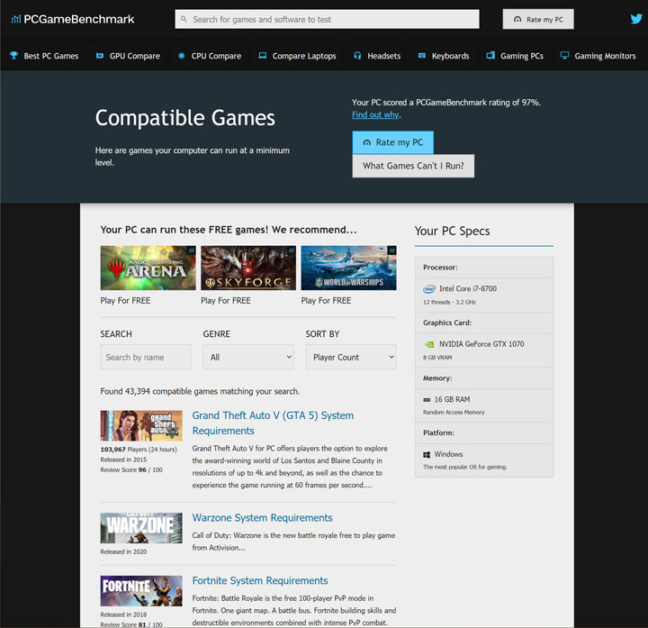Image resolution: width=648 pixels, height=628 pixels.
Task: Click the search magnifier icon in header
Action: click(184, 19)
